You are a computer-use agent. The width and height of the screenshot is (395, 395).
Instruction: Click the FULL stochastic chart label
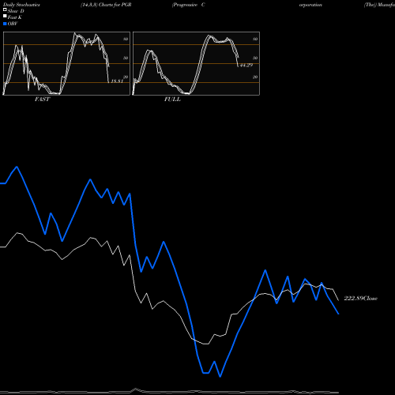tap(172, 100)
